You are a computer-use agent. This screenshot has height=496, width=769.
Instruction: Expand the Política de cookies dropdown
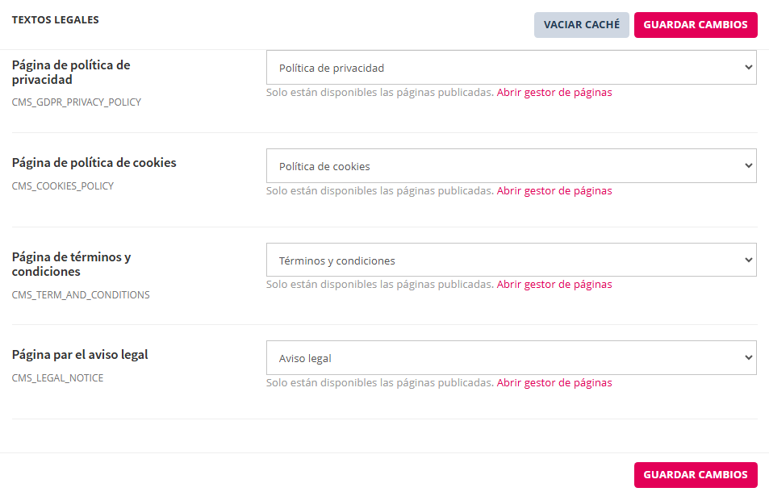click(x=511, y=166)
